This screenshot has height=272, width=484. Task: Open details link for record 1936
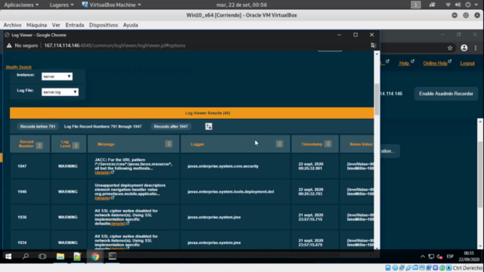click(x=118, y=224)
